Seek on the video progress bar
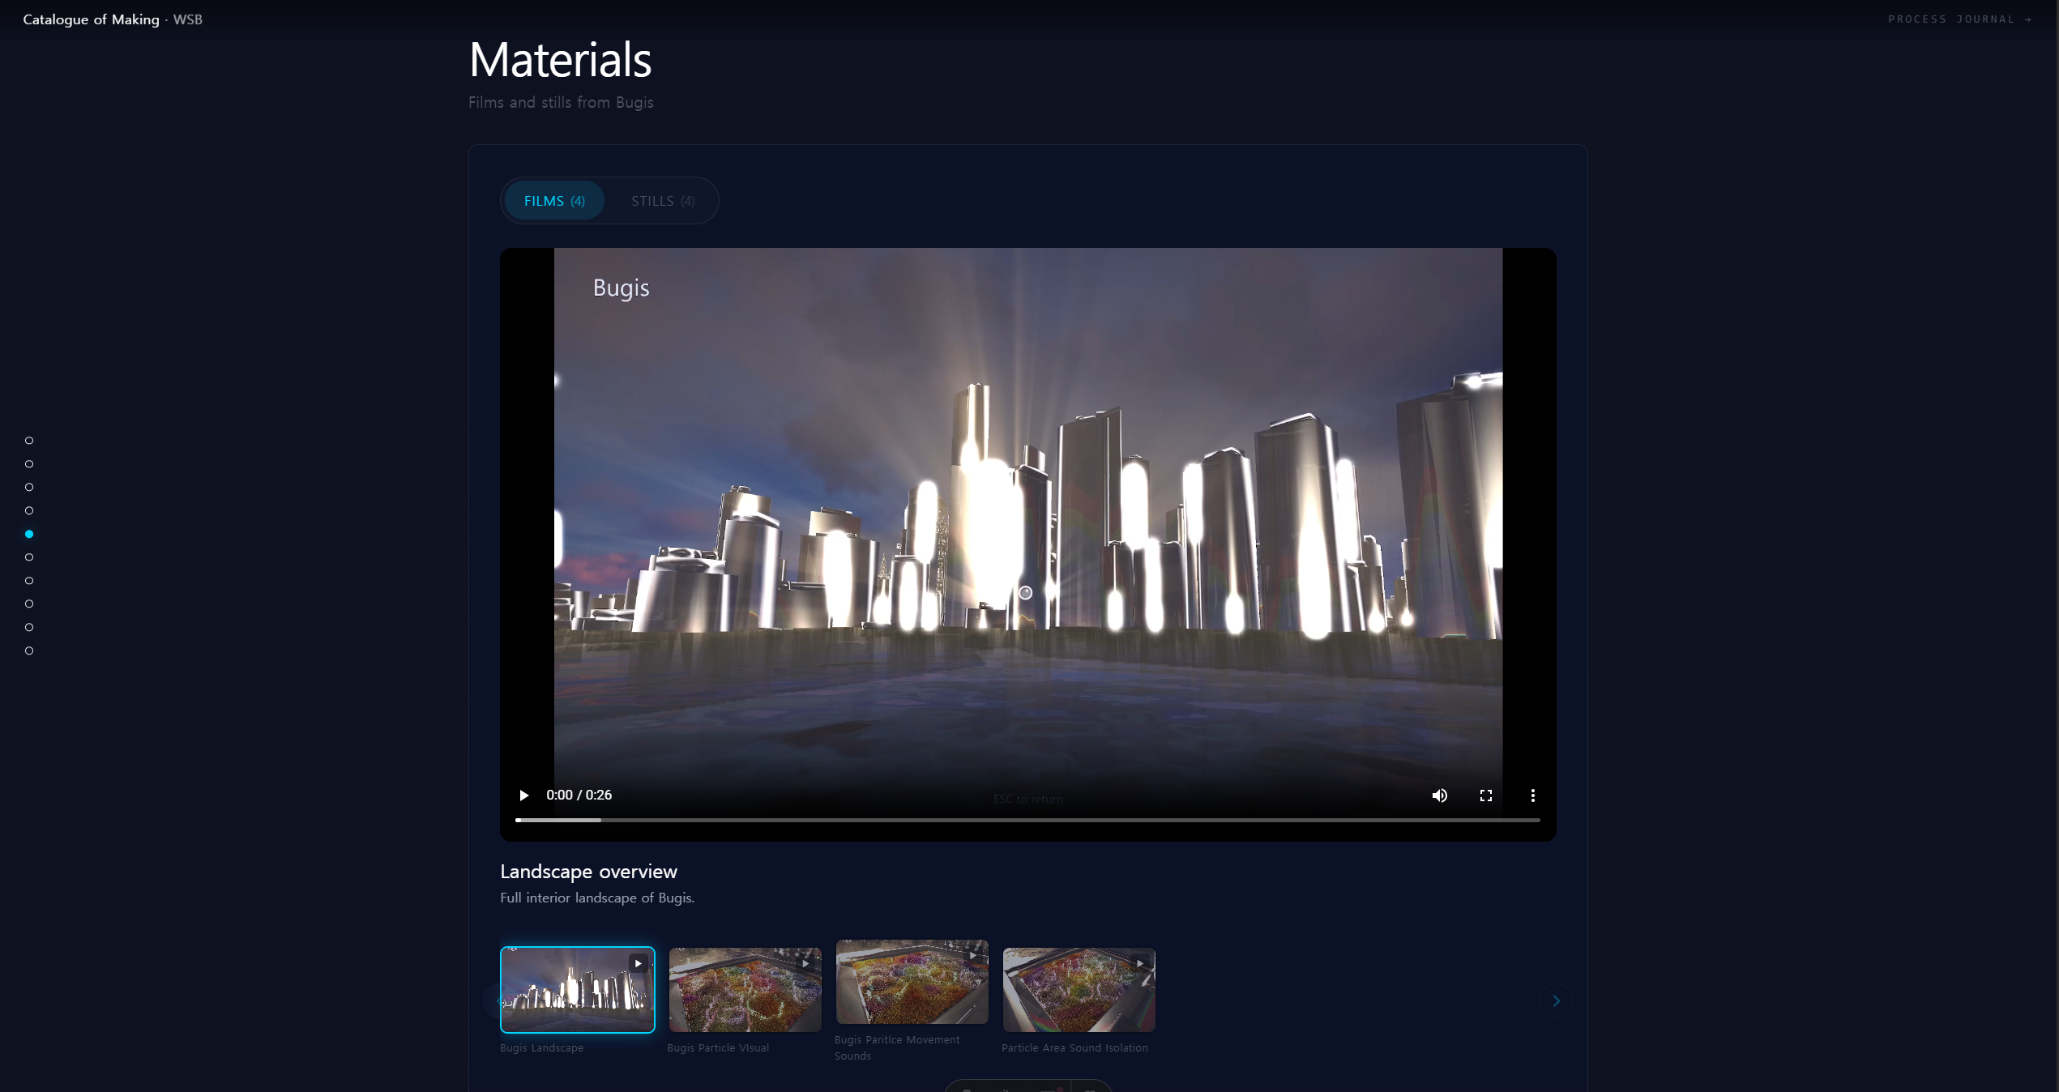The width and height of the screenshot is (2059, 1092). 1027,820
